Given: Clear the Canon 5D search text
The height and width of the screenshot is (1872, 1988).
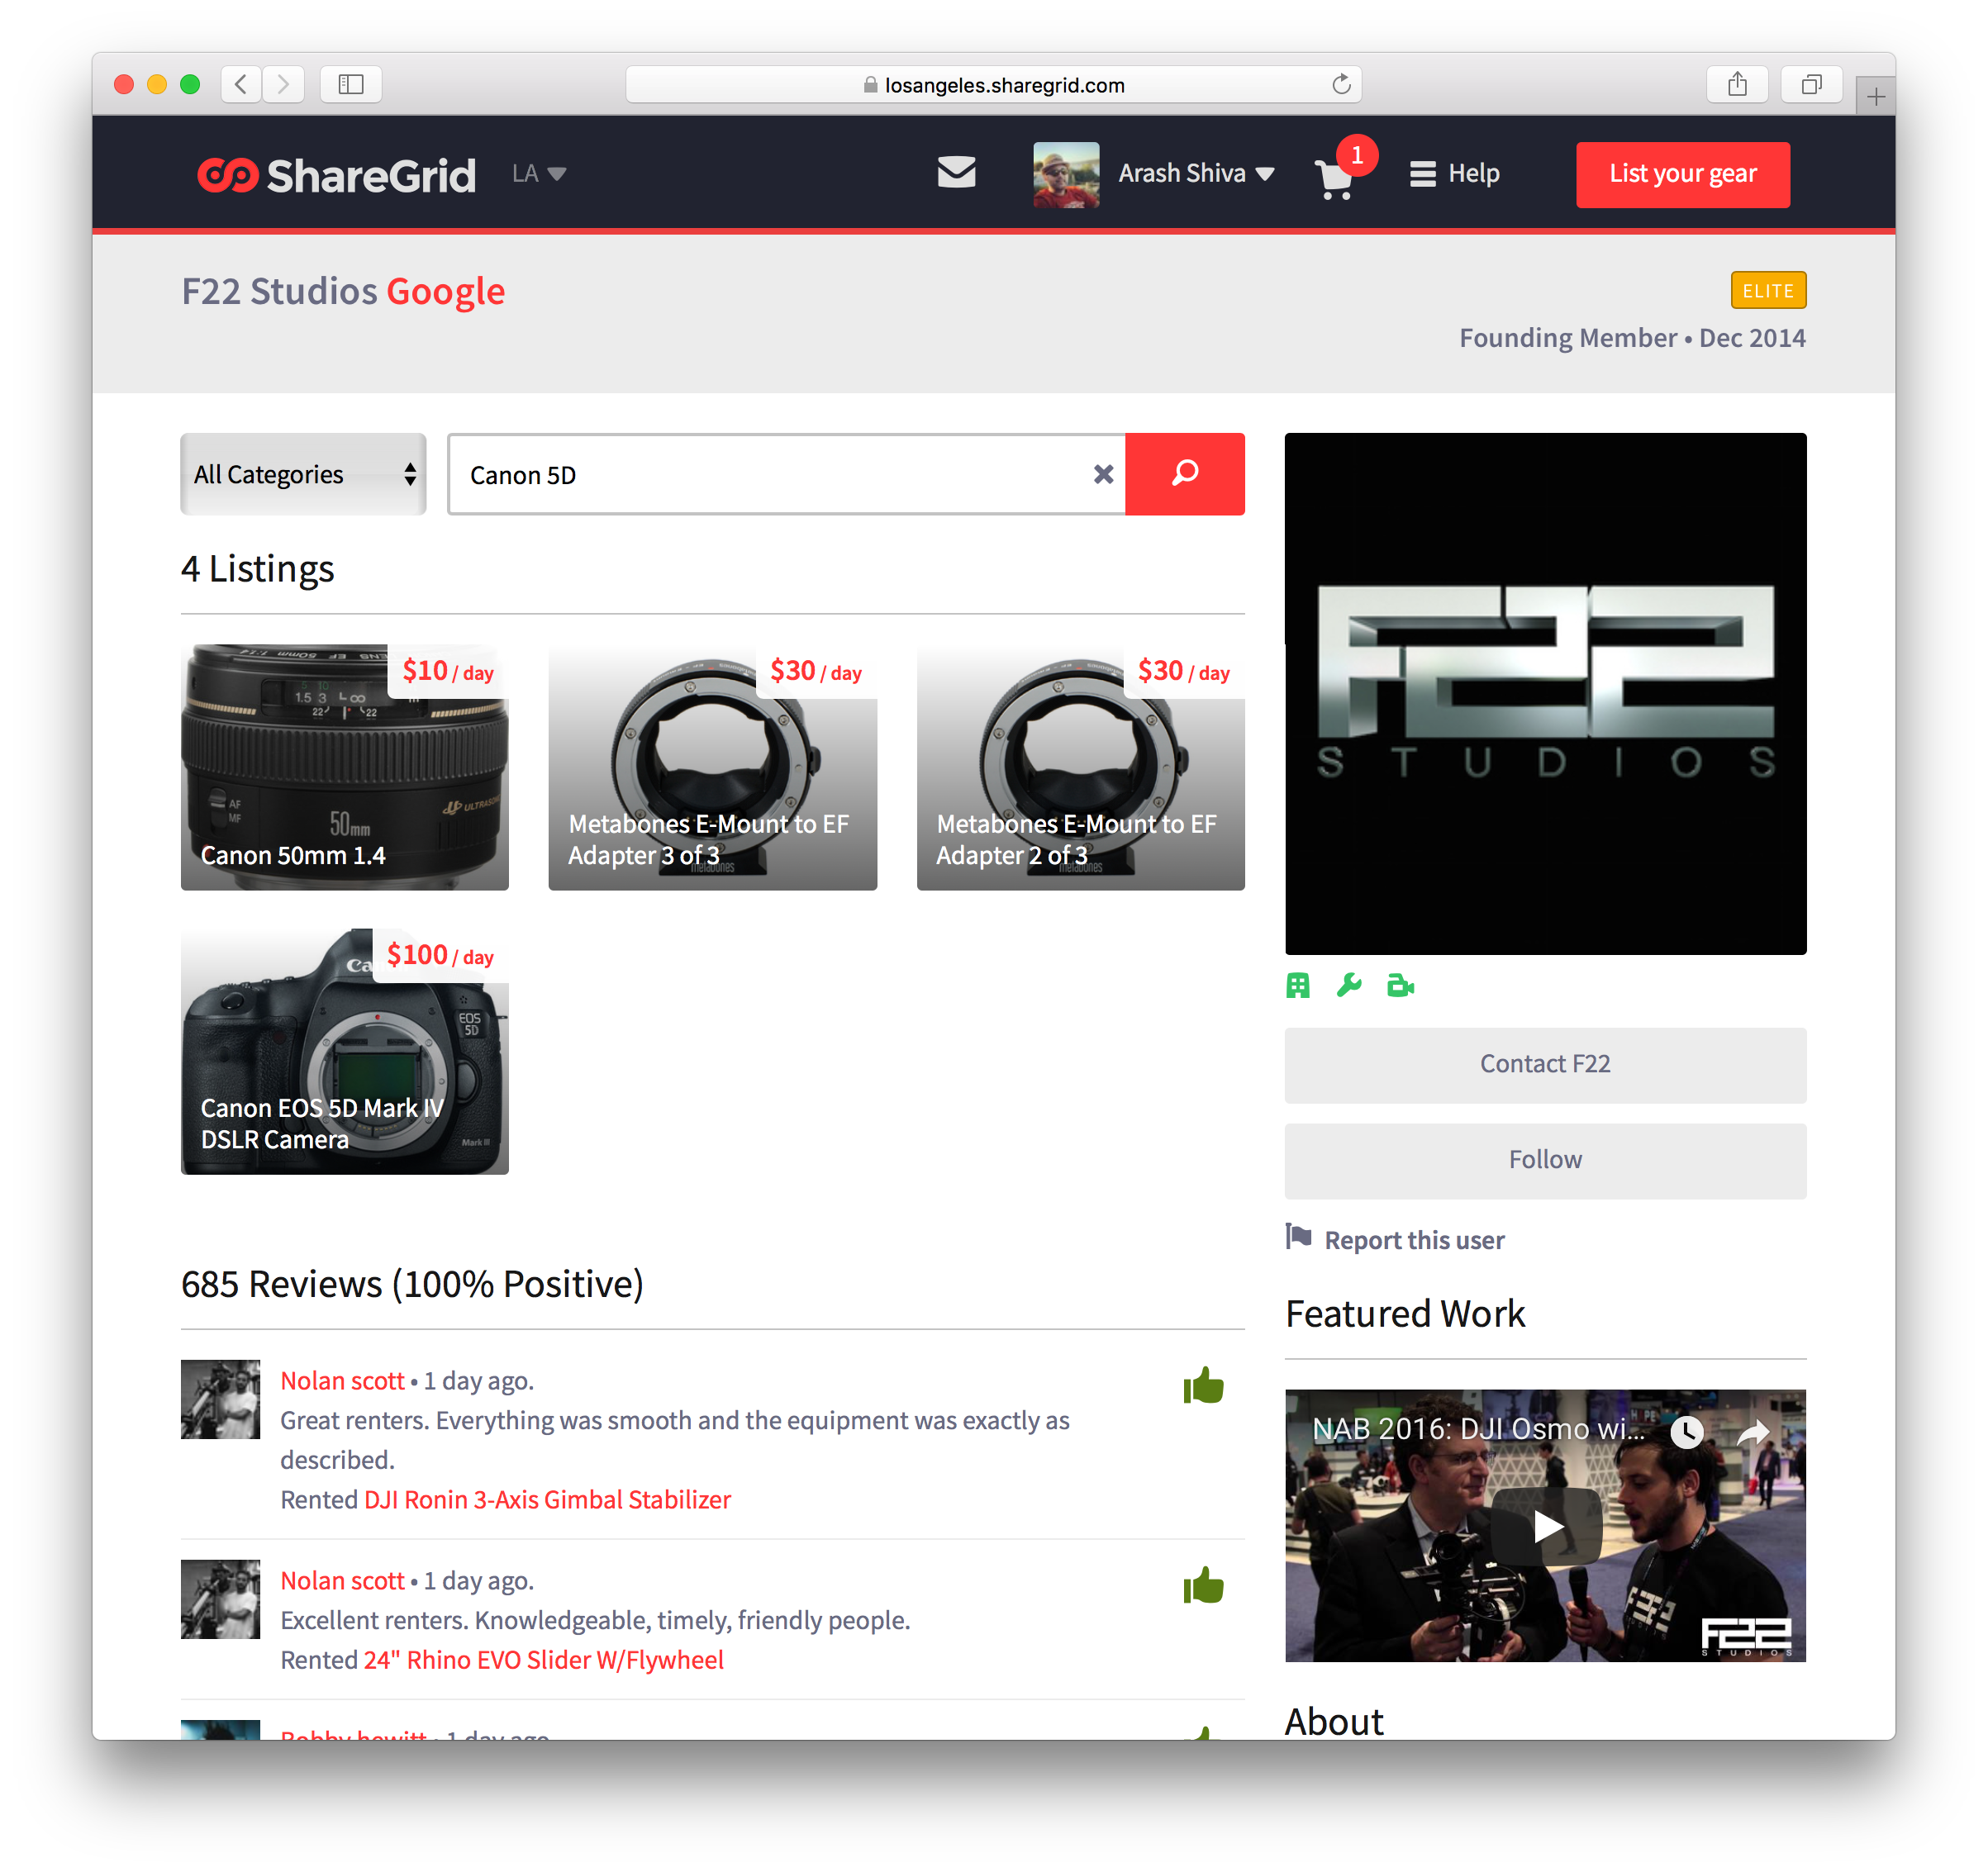Looking at the screenshot, I should click(1103, 474).
